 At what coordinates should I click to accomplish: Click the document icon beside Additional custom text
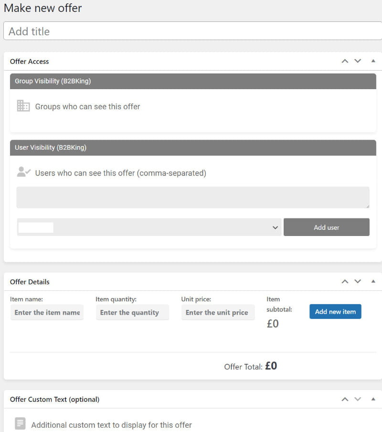tap(20, 423)
